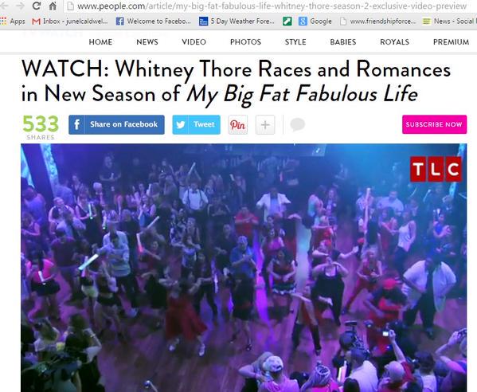Open the PREMIUM section
Image resolution: width=477 pixels, height=392 pixels.
click(x=452, y=42)
